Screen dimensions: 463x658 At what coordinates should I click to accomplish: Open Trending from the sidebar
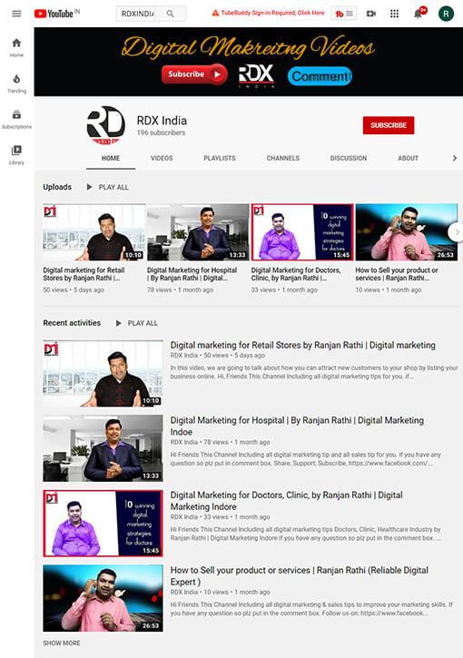tap(16, 83)
